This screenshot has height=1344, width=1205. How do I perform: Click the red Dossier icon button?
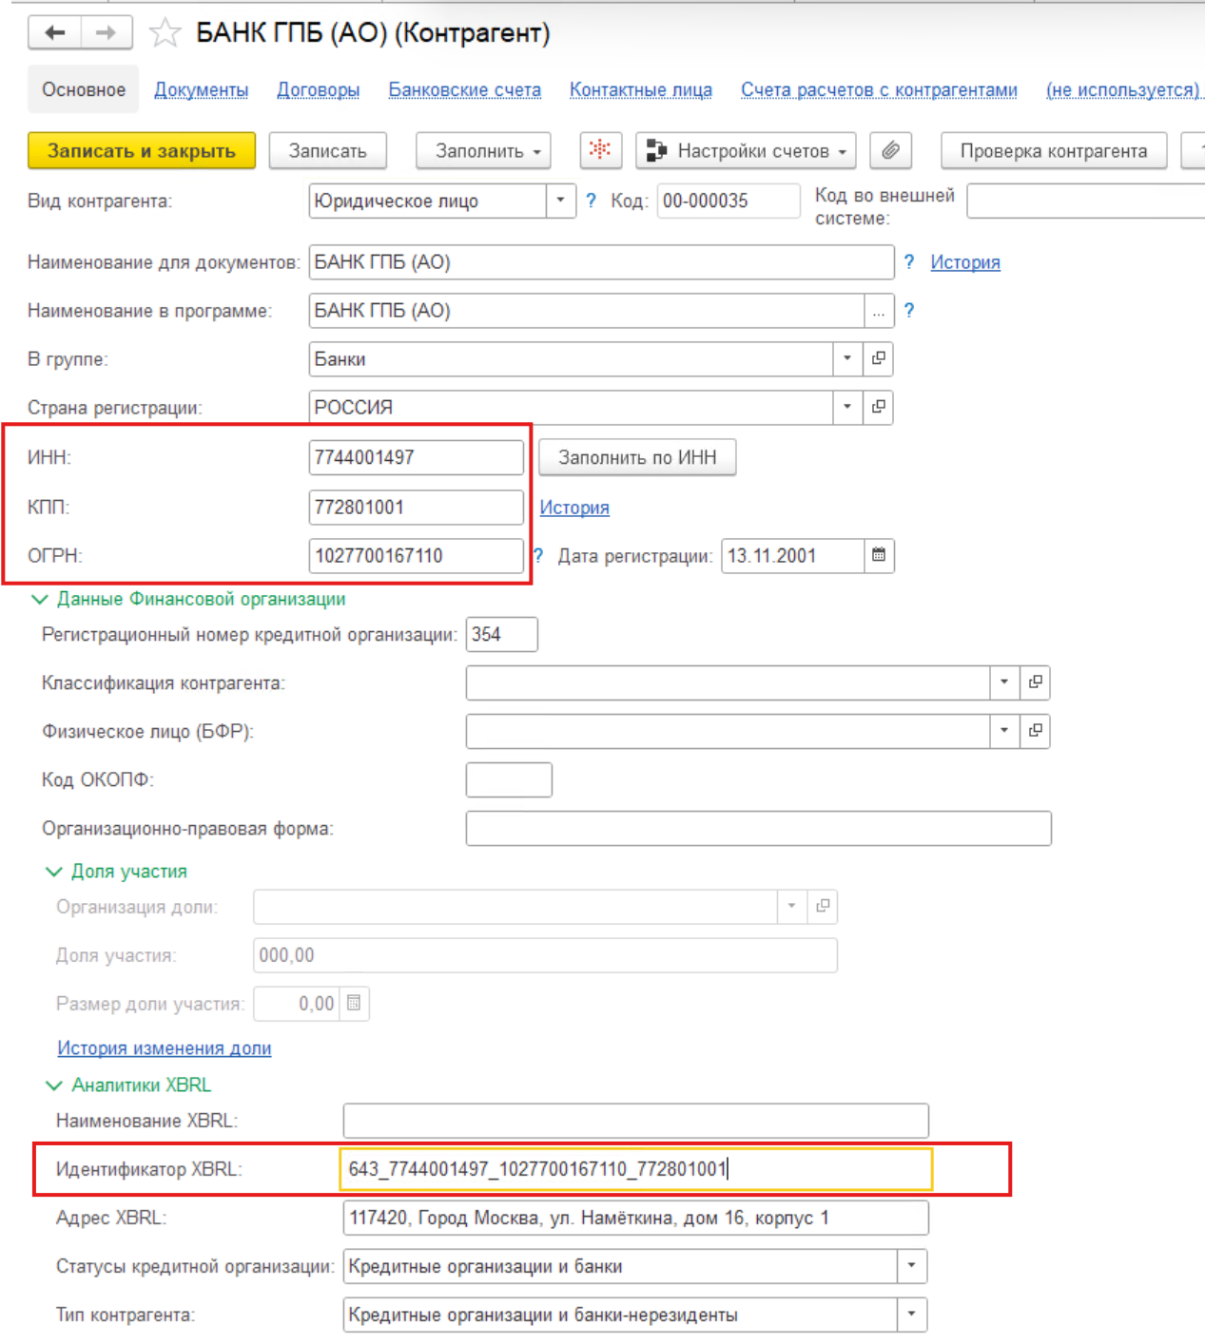coord(600,150)
